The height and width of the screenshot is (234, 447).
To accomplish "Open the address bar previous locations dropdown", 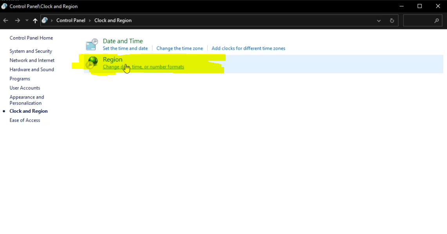I will point(378,21).
